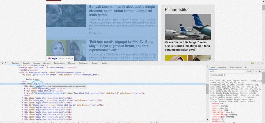Open the /indonesia/indonesia-49030242 href link
The width and height of the screenshot is (265, 123).
pyautogui.click(x=50, y=93)
